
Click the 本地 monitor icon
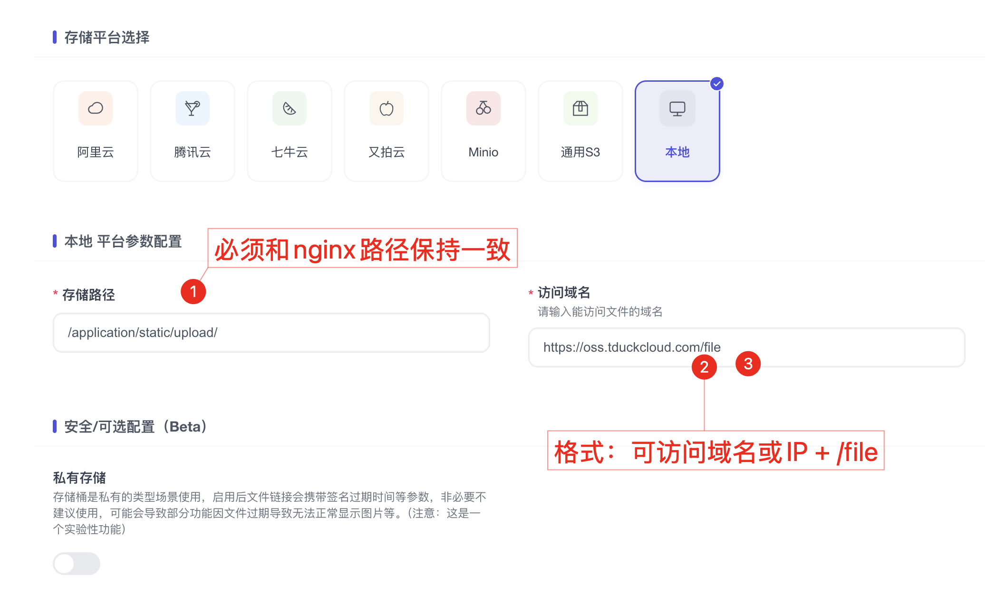pos(677,108)
